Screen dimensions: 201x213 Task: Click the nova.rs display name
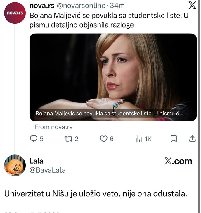coord(42,6)
